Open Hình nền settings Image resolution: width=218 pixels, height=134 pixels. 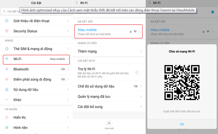click(x=36, y=128)
